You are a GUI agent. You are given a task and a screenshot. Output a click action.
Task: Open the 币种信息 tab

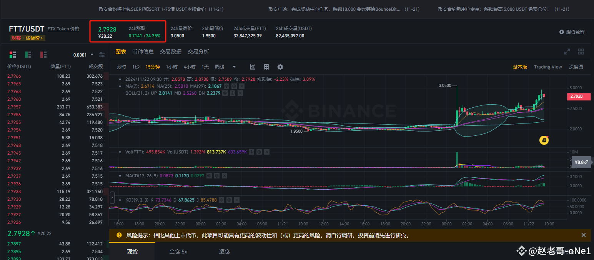click(143, 52)
